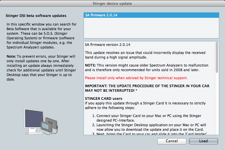Click the 'This update resolves an issue' paragraph

pyautogui.click(x=145, y=55)
